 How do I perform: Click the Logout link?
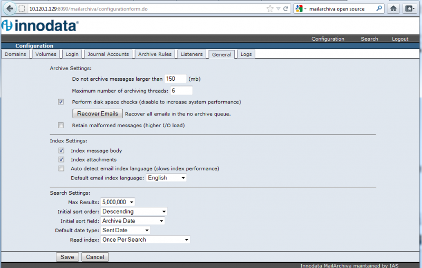pyautogui.click(x=400, y=39)
